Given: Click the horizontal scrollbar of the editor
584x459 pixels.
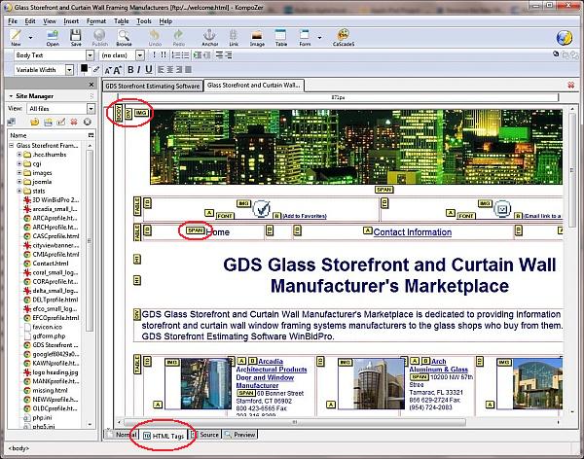Looking at the screenshot, I should click(294, 422).
